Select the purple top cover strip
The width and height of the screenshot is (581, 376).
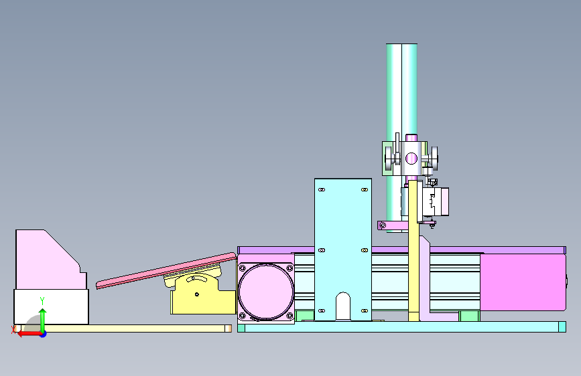coord(401,250)
